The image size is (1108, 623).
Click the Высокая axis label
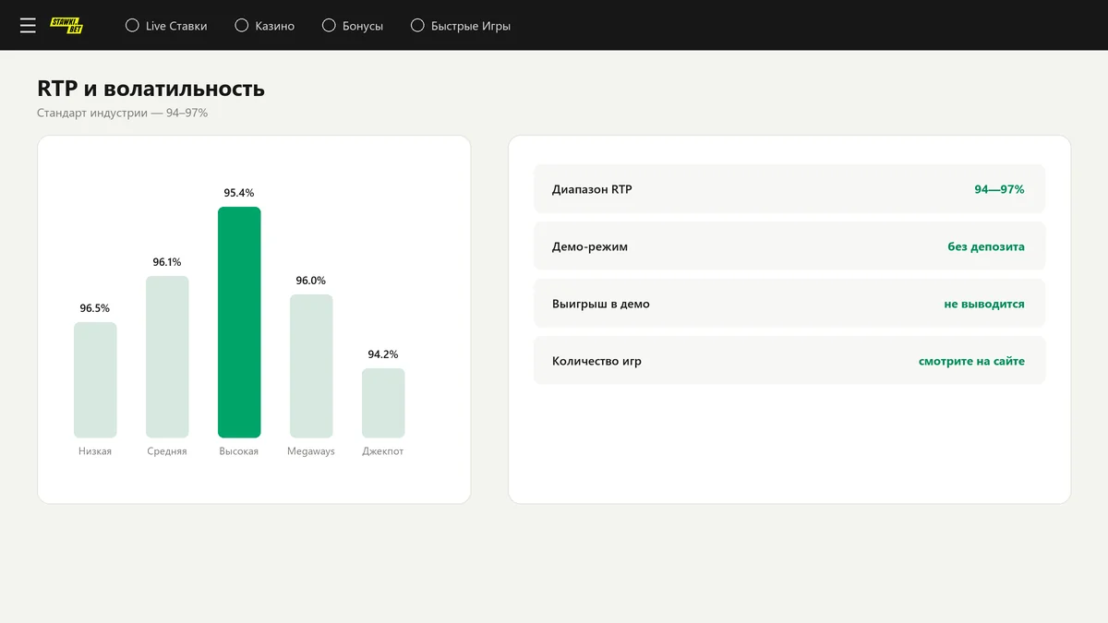pos(239,451)
